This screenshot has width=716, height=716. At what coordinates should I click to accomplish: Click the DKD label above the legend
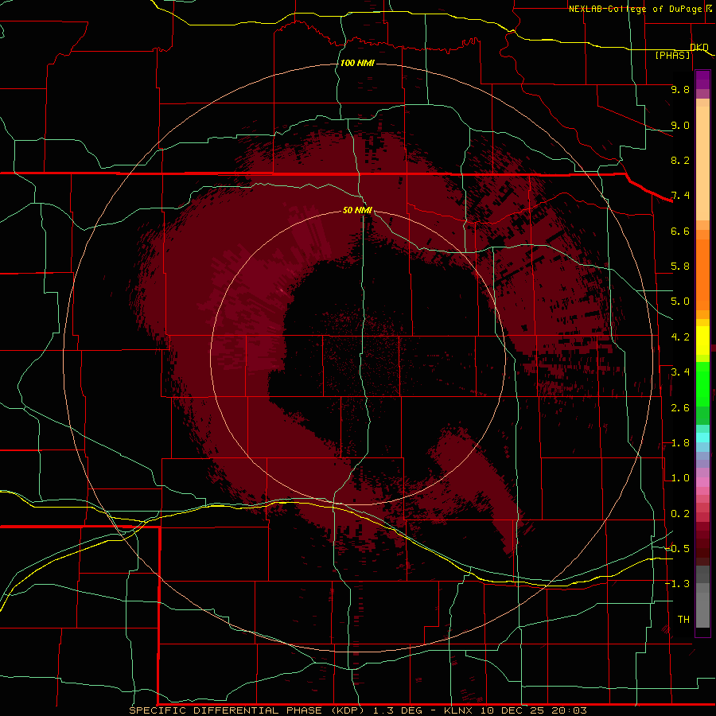point(699,47)
